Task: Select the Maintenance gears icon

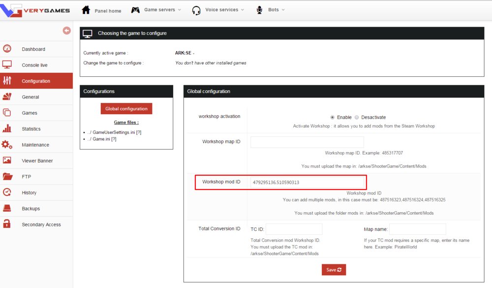Action: point(7,145)
